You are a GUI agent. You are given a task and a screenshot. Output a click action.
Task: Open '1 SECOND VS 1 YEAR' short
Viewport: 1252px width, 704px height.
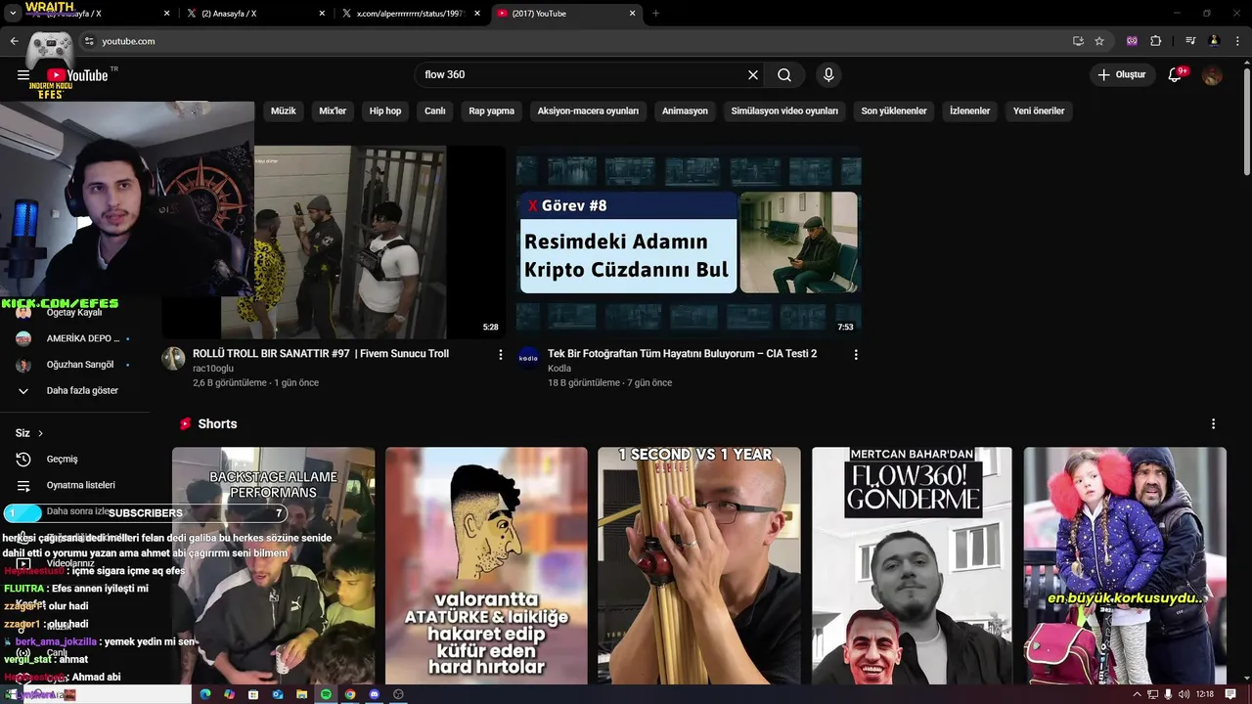(698, 565)
